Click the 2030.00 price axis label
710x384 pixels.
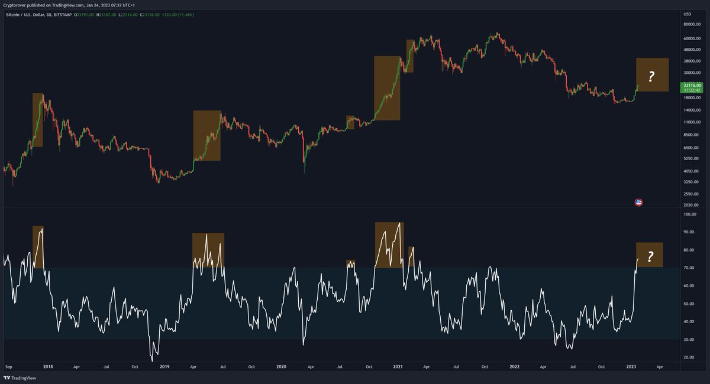[690, 205]
